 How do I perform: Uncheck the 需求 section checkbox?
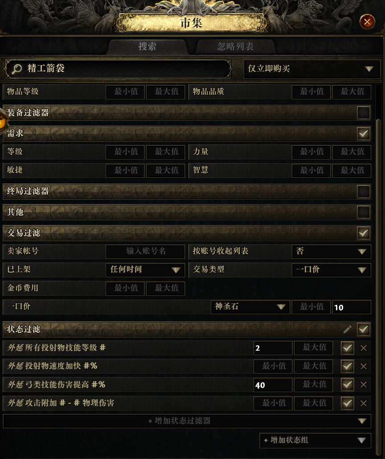click(364, 134)
